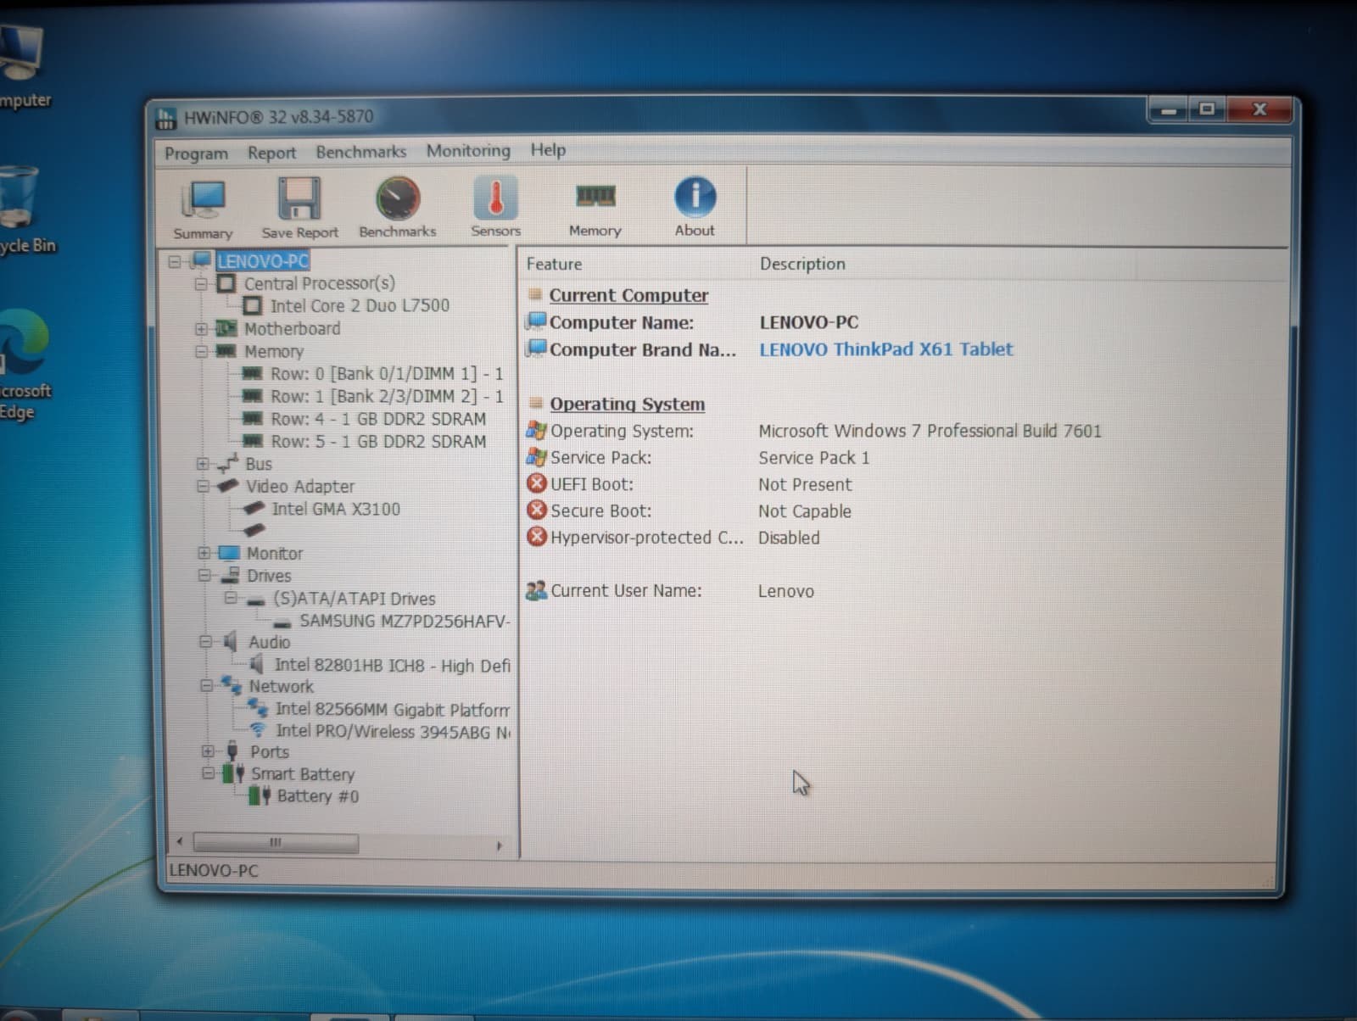Viewport: 1357px width, 1021px height.
Task: Open the LENOVO ThinkPad X61 Tablet link
Action: tap(885, 349)
